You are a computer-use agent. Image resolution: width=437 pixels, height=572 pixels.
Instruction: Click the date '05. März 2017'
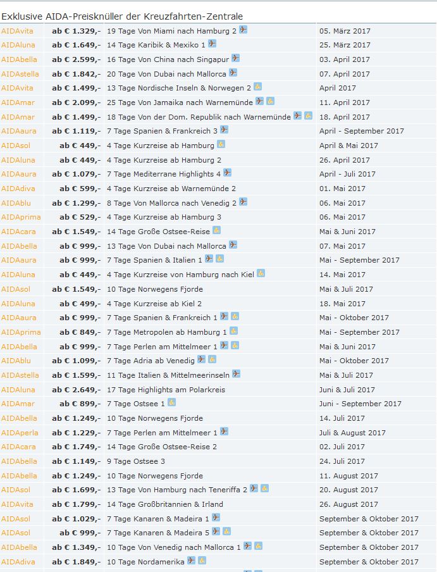click(x=345, y=31)
